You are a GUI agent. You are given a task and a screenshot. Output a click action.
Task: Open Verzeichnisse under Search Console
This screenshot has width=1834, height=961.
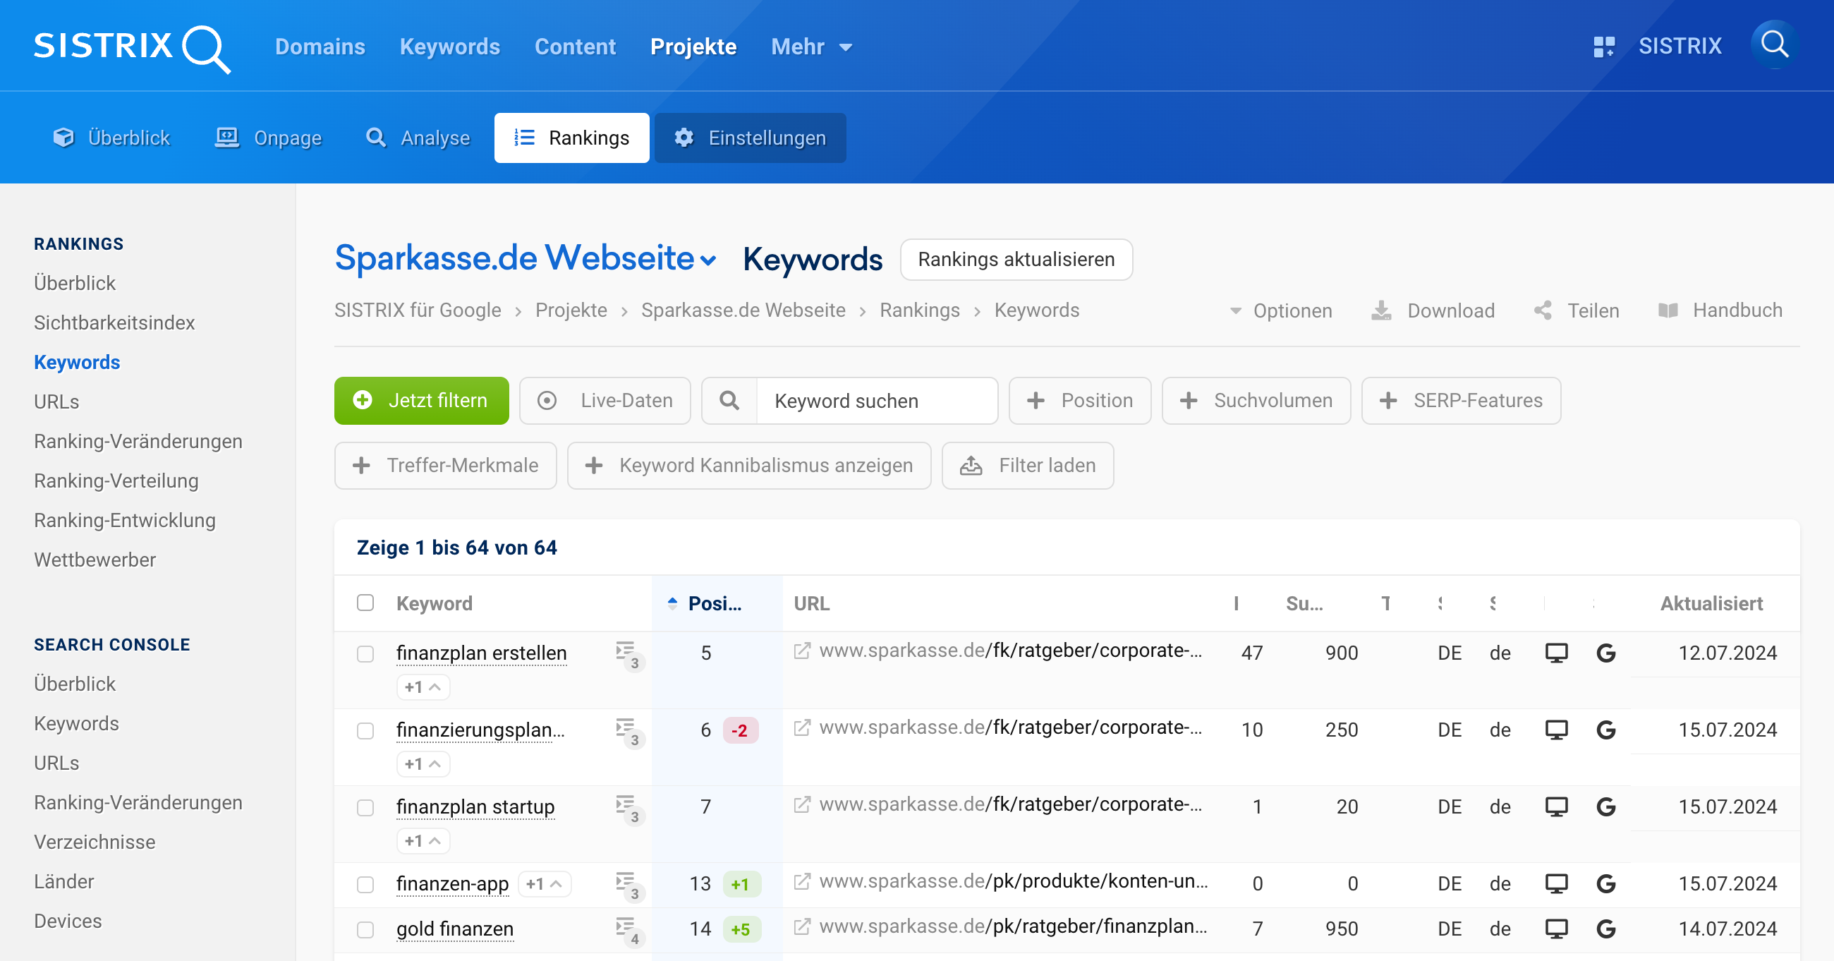click(x=95, y=842)
